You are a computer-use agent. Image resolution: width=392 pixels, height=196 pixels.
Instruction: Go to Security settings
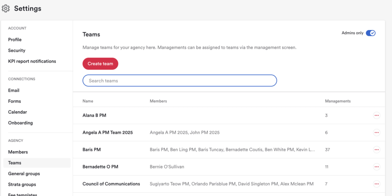click(x=17, y=50)
